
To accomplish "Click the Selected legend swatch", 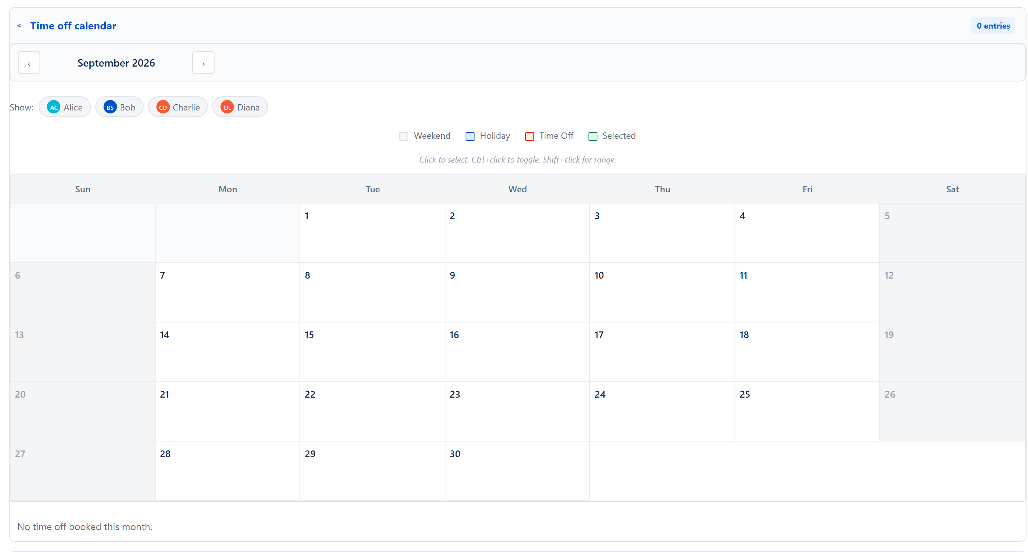I will coord(593,136).
